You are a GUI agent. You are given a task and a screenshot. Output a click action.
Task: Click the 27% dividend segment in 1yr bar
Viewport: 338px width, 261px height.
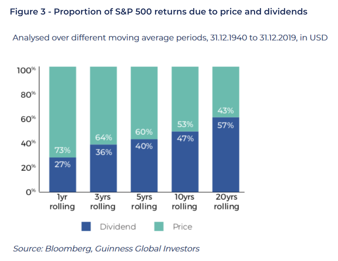pos(63,175)
